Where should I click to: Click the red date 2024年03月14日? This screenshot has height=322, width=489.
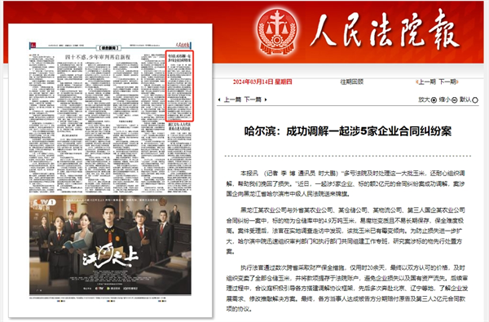[253, 82]
